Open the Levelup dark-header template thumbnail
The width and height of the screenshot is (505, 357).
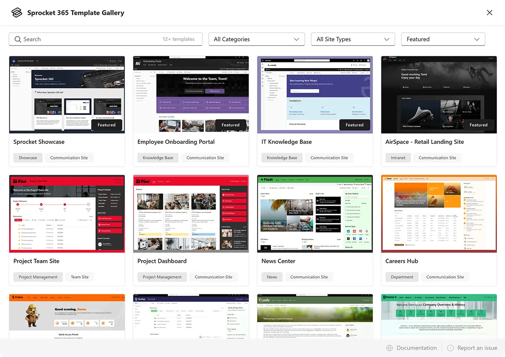pyautogui.click(x=191, y=316)
